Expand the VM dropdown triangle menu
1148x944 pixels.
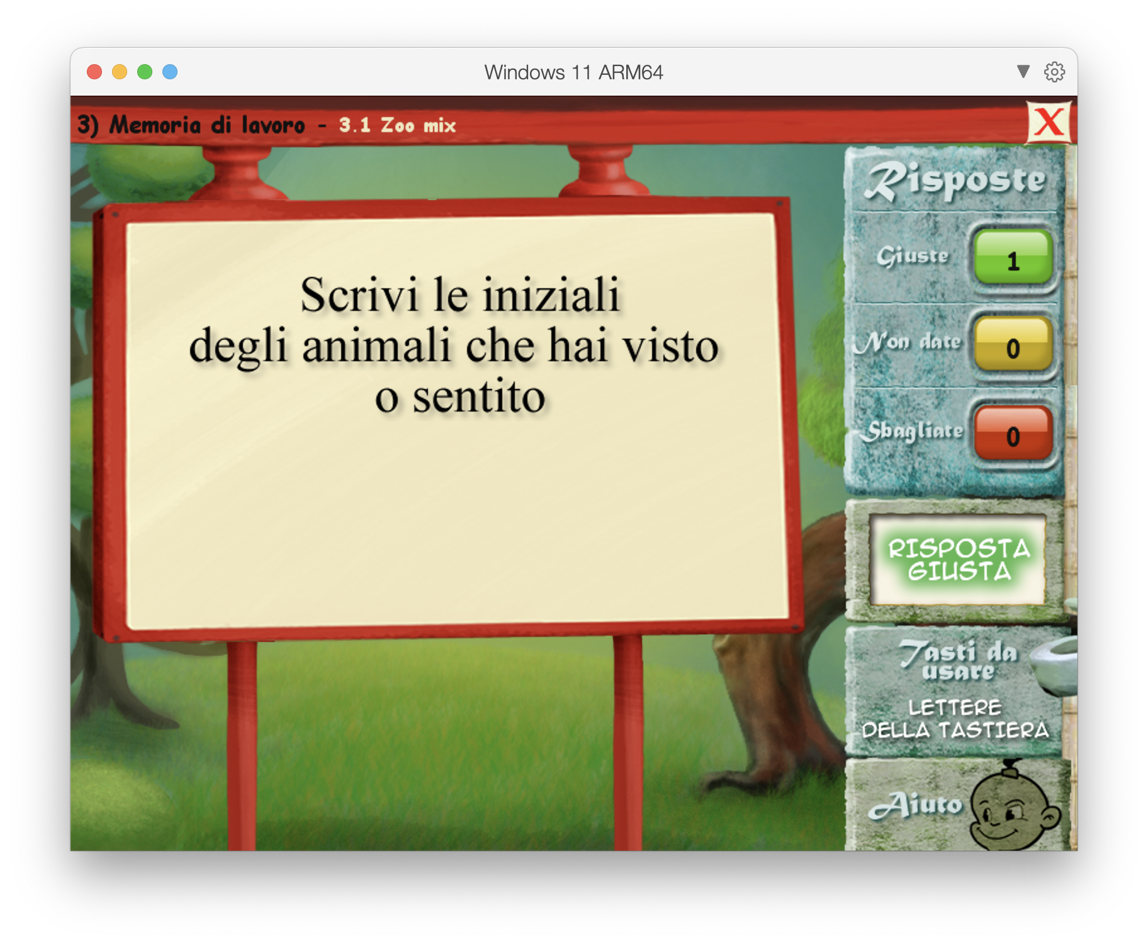[1023, 72]
